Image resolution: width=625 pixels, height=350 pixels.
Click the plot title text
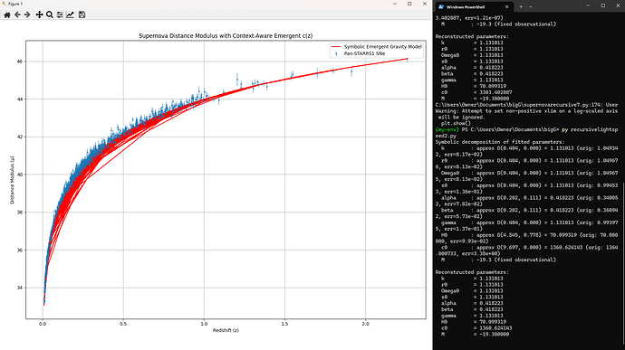226,36
